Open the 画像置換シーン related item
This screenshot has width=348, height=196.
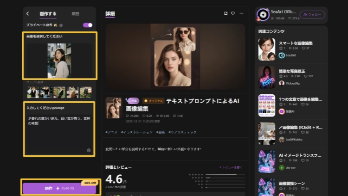pos(292,184)
